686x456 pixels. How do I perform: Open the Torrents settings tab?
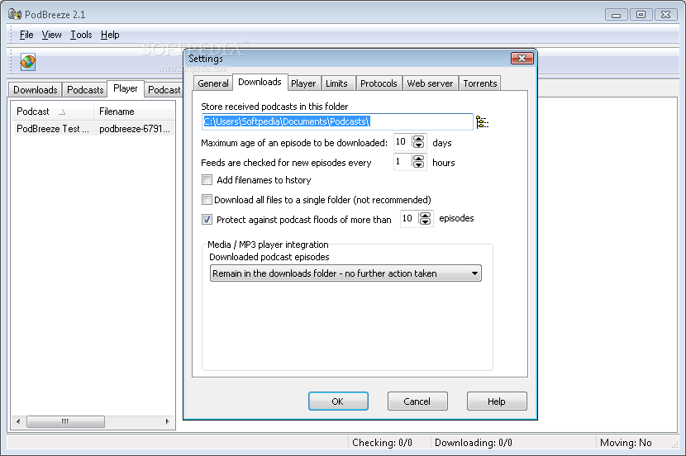pyautogui.click(x=480, y=83)
